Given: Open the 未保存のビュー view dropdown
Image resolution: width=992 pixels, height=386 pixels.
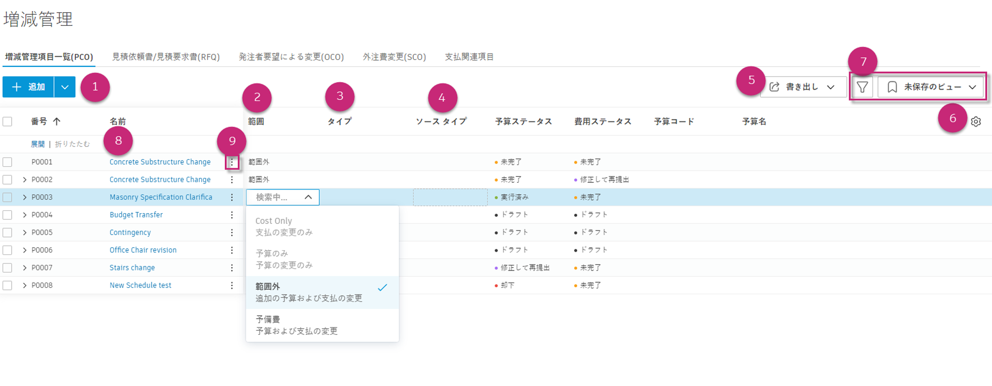Looking at the screenshot, I should [932, 87].
